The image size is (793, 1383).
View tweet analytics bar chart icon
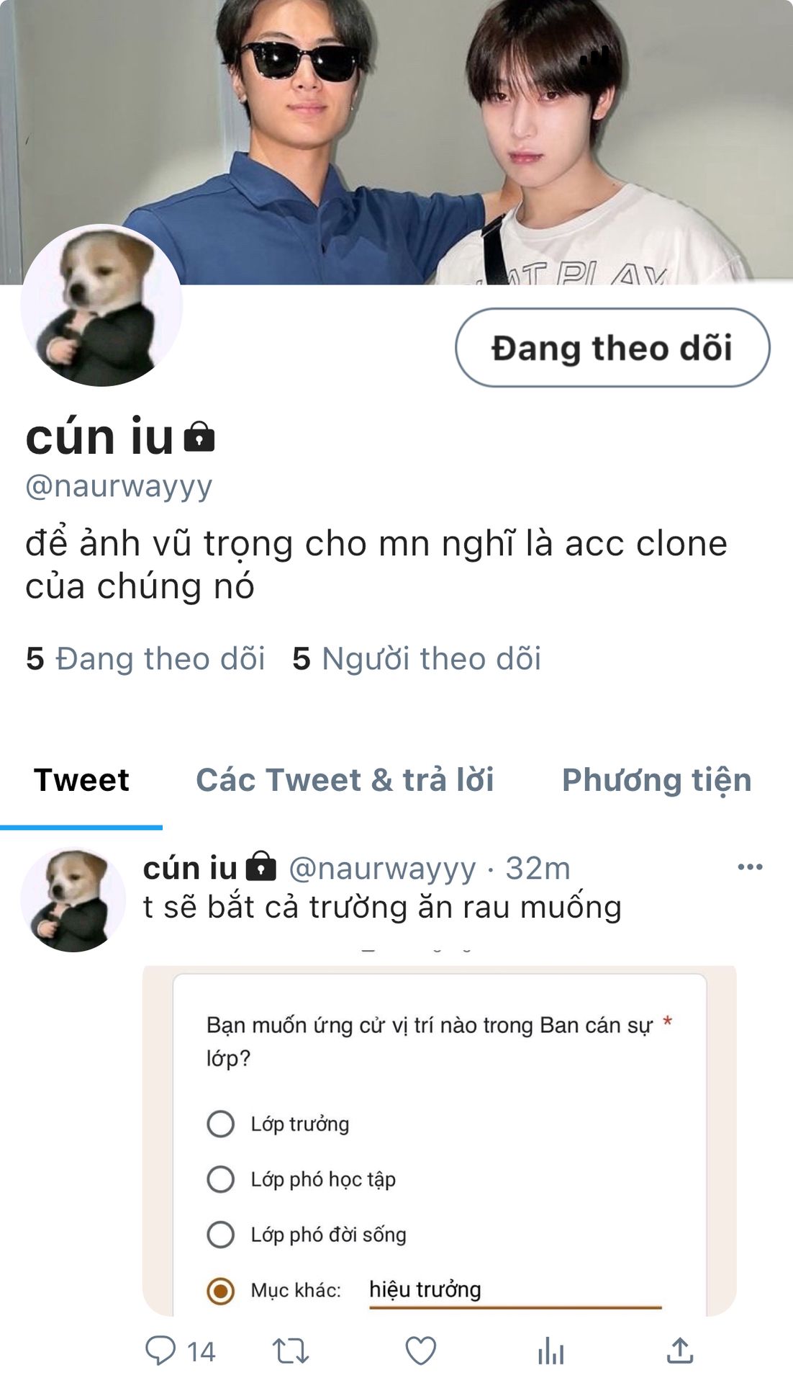550,1351
